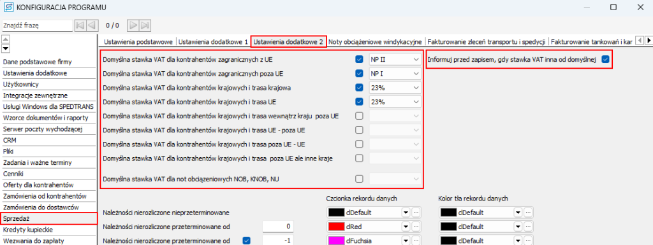This screenshot has height=245, width=653.
Task: Click the sidebar scroll-up arrow button
Action: [6, 39]
